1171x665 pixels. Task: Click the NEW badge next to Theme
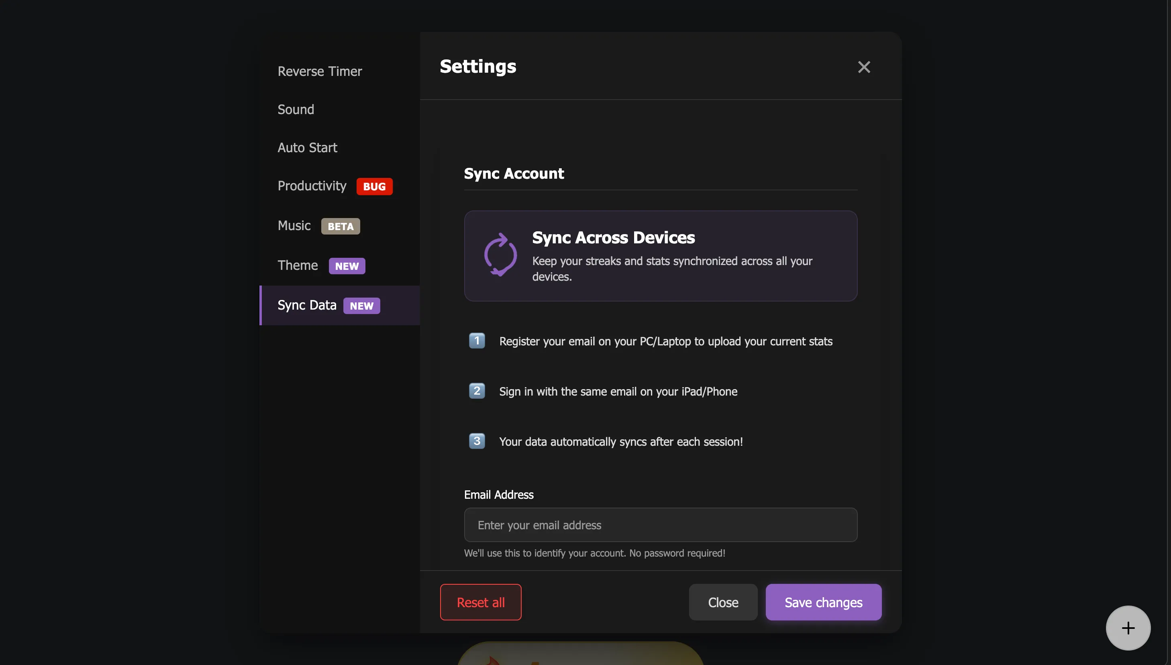pyautogui.click(x=347, y=265)
